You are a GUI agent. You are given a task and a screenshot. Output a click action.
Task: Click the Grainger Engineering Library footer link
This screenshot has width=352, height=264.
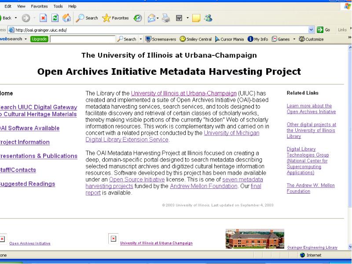pyautogui.click(x=312, y=247)
